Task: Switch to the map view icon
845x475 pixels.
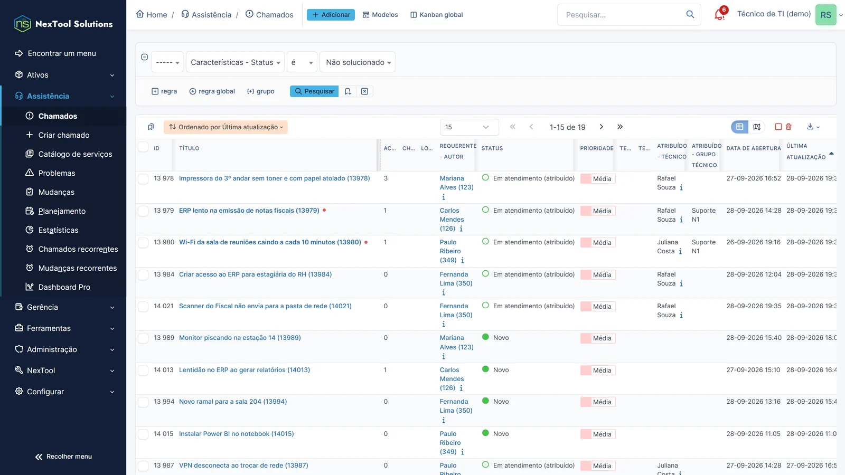Action: click(757, 127)
